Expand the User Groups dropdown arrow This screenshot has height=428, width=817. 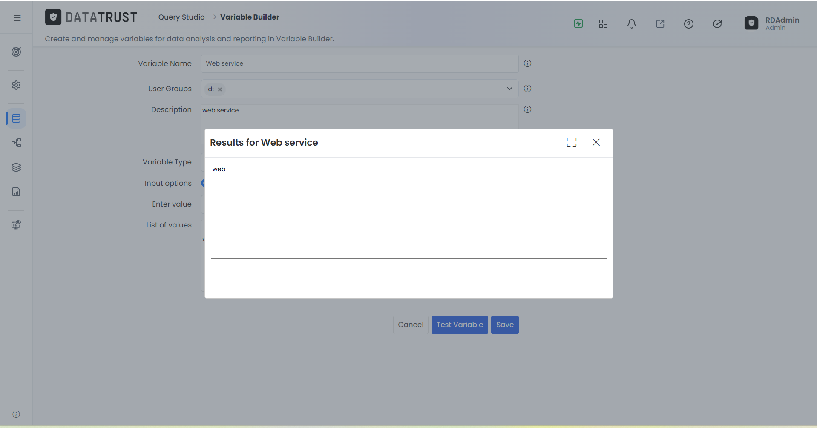(509, 89)
